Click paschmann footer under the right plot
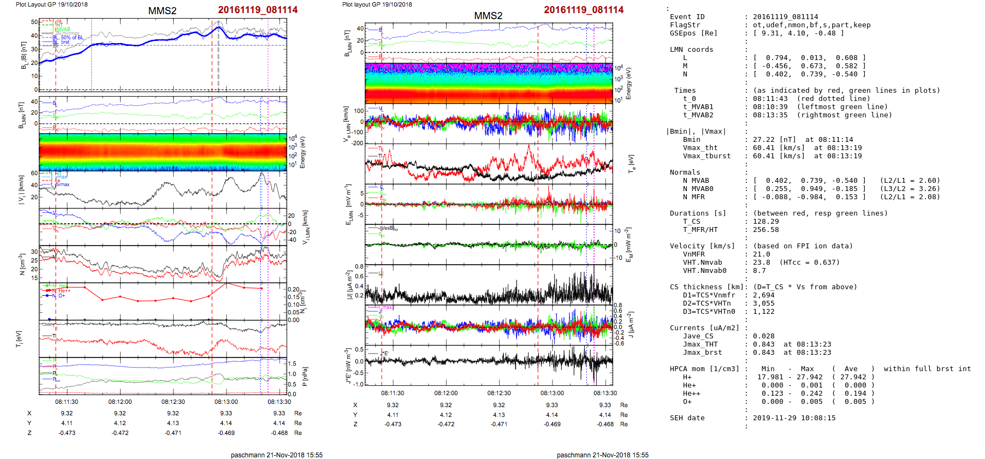 point(602,455)
